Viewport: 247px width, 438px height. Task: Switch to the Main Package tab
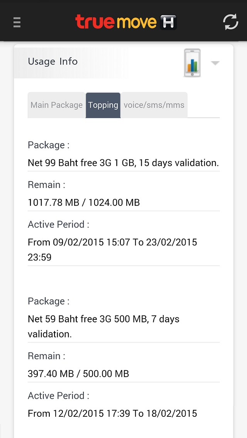click(x=56, y=105)
